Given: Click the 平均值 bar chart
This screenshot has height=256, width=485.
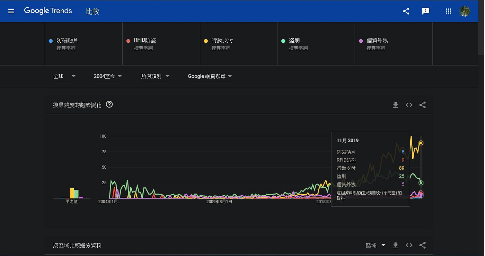Looking at the screenshot, I should [72, 193].
